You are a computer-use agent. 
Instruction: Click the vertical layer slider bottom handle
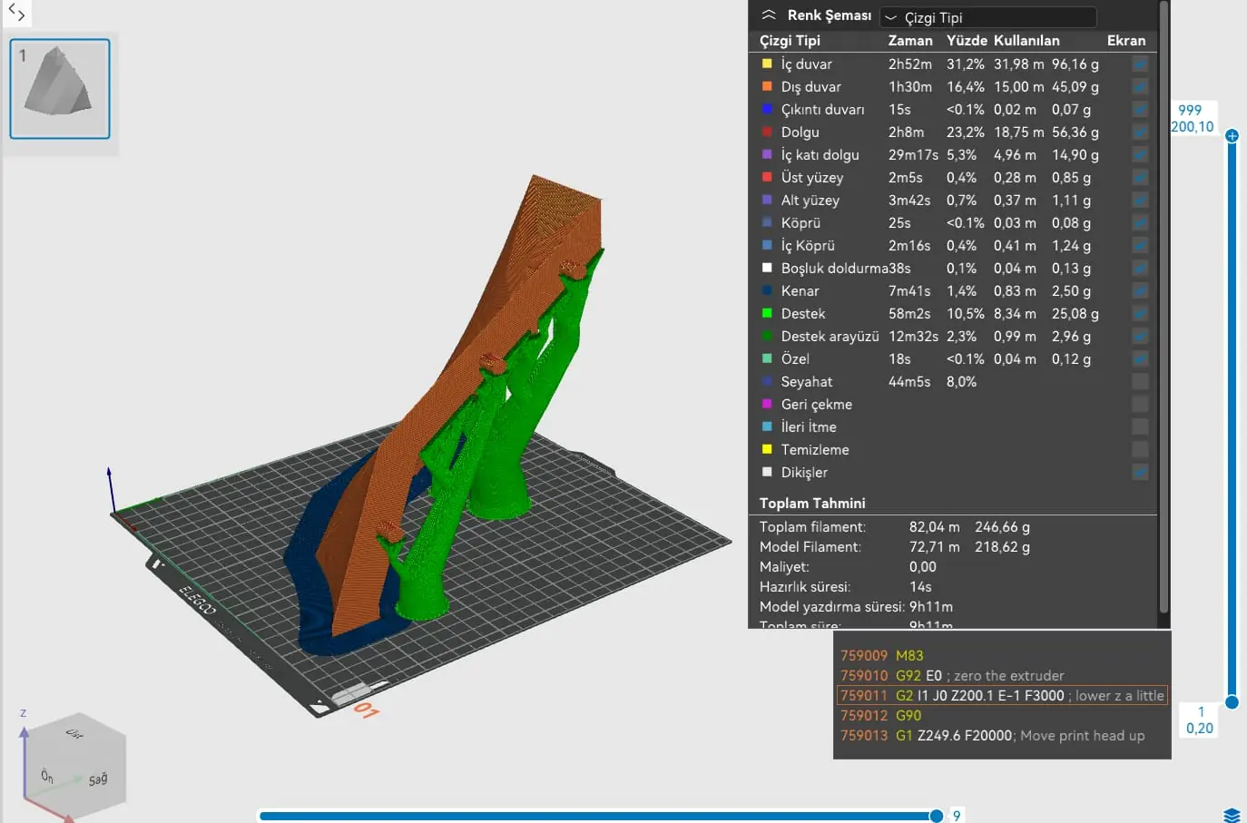point(1232,701)
